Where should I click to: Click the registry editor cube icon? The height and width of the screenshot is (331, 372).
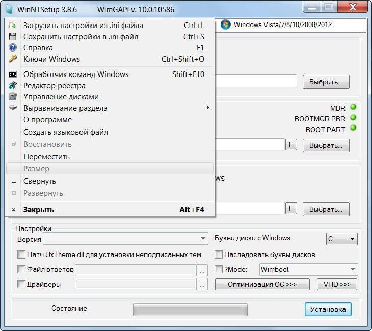tap(13, 86)
